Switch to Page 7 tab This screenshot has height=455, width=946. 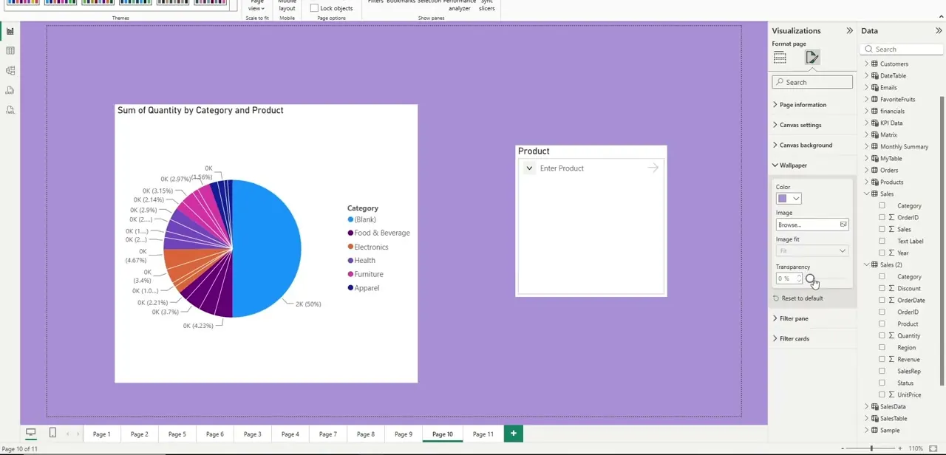click(328, 434)
